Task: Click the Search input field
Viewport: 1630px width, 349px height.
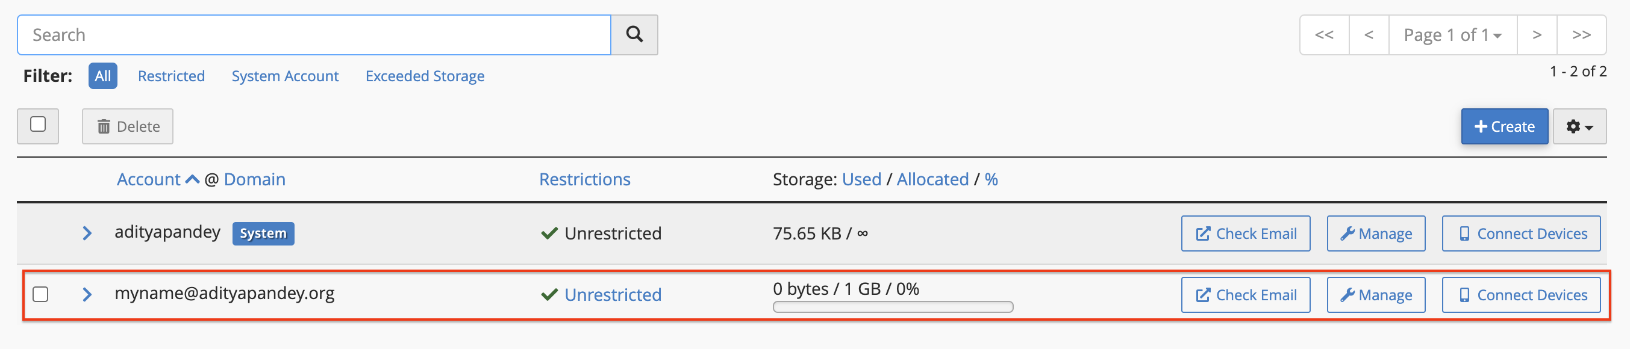Action: point(314,35)
